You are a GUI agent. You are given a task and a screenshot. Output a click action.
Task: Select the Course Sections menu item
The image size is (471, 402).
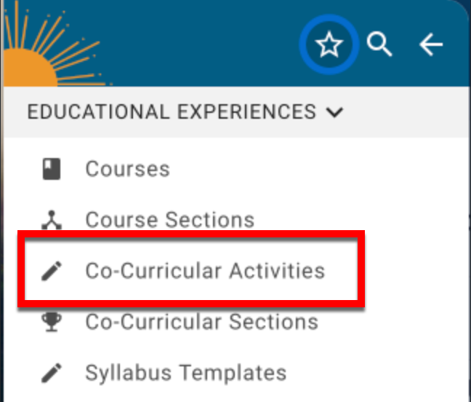coord(169,220)
